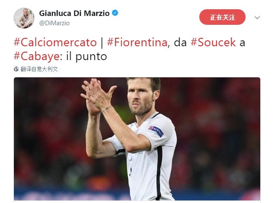Open the #Fiorentina hashtag
This screenshot has width=275, height=203.
137,42
